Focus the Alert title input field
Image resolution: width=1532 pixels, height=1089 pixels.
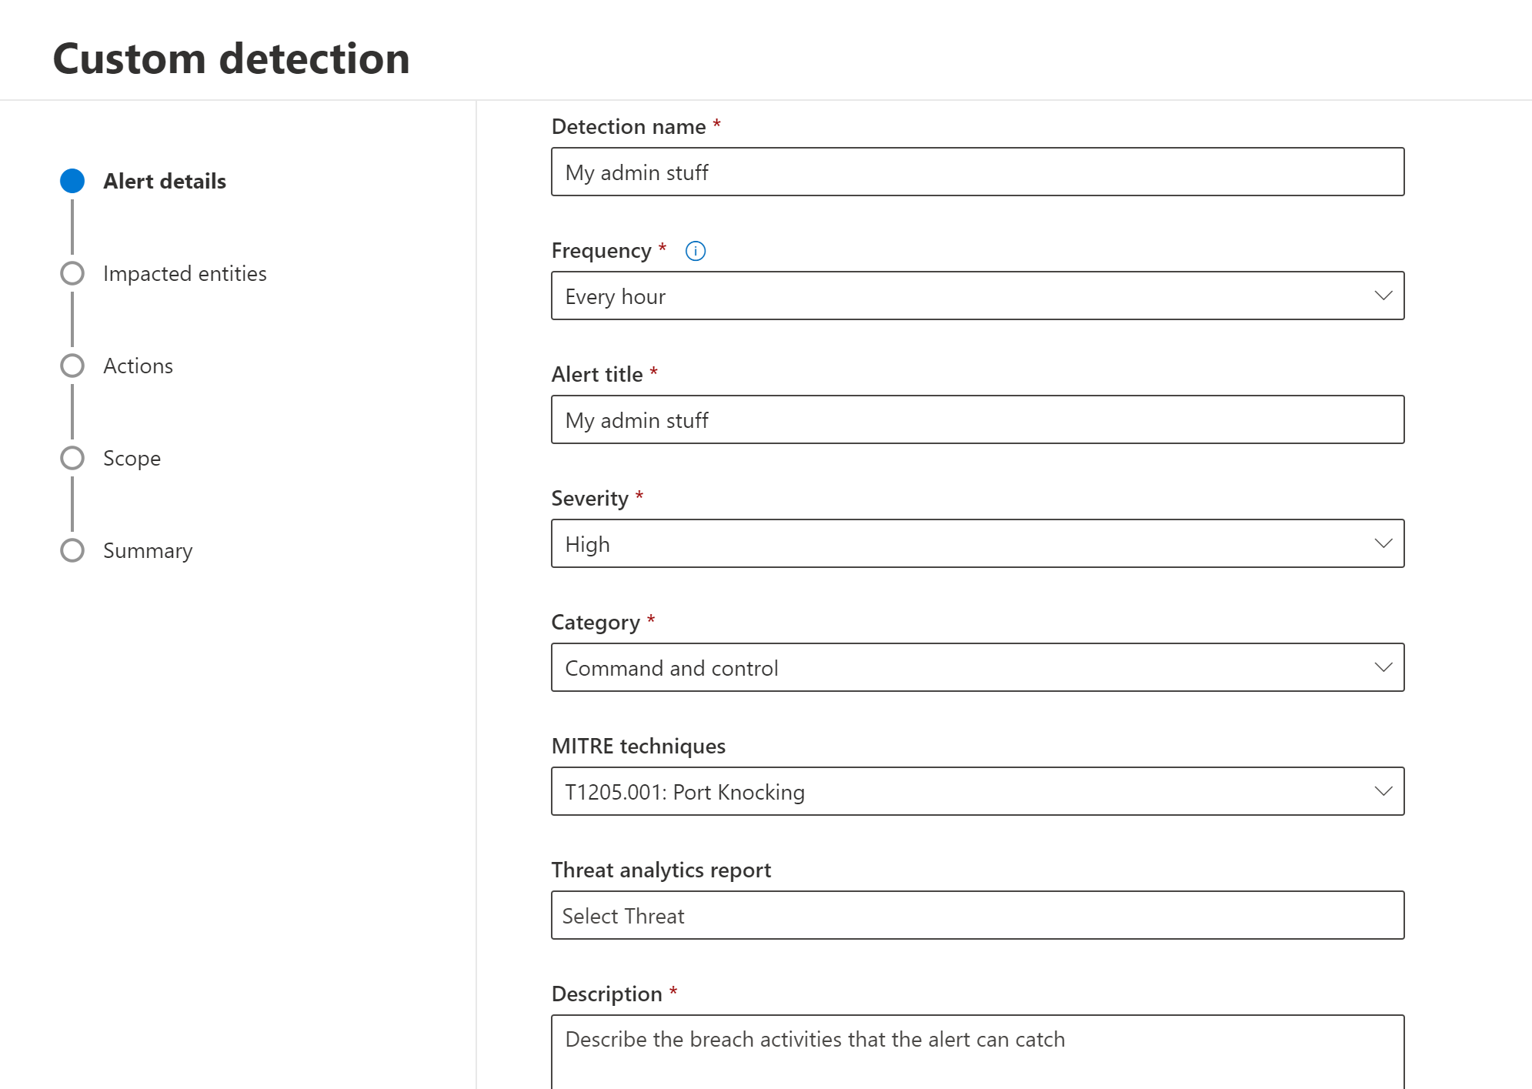tap(977, 420)
